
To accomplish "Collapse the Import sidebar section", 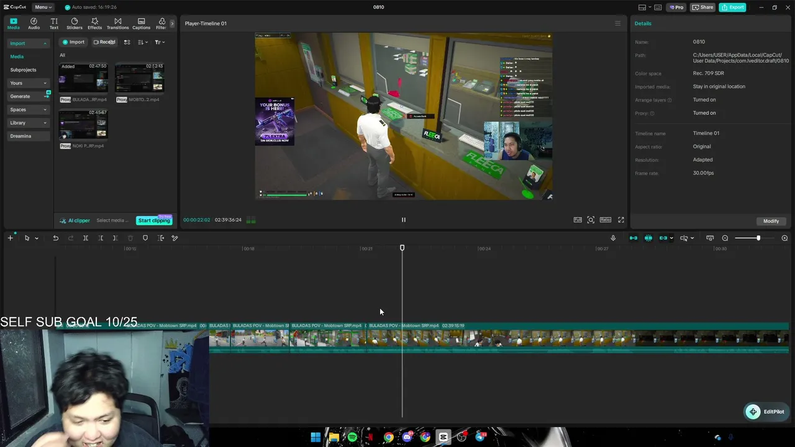I will click(28, 43).
